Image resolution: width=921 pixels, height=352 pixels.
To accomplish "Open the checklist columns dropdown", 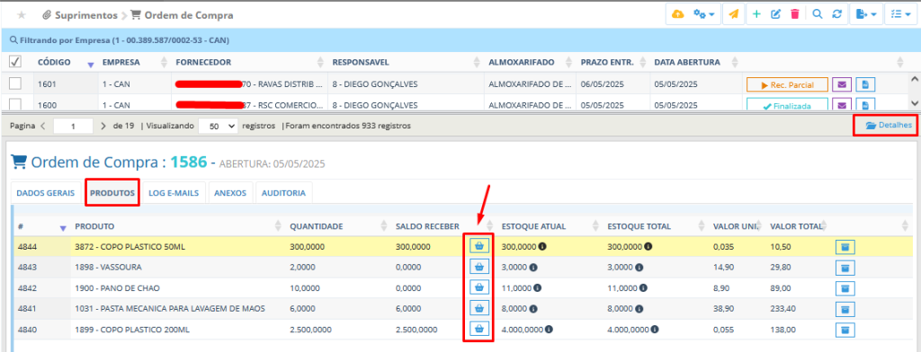I will 901,14.
